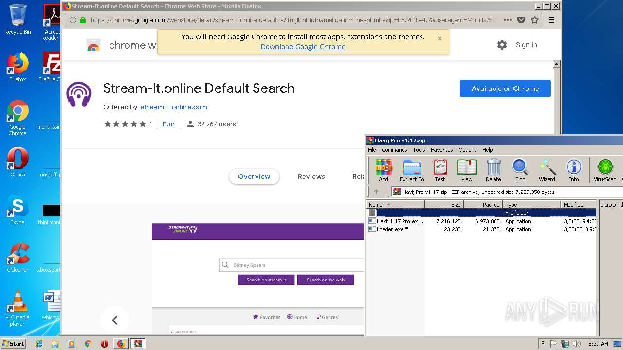Viewport: 623px width, 350px height.
Task: Open the Tools menu in WinRAR
Action: (x=419, y=150)
